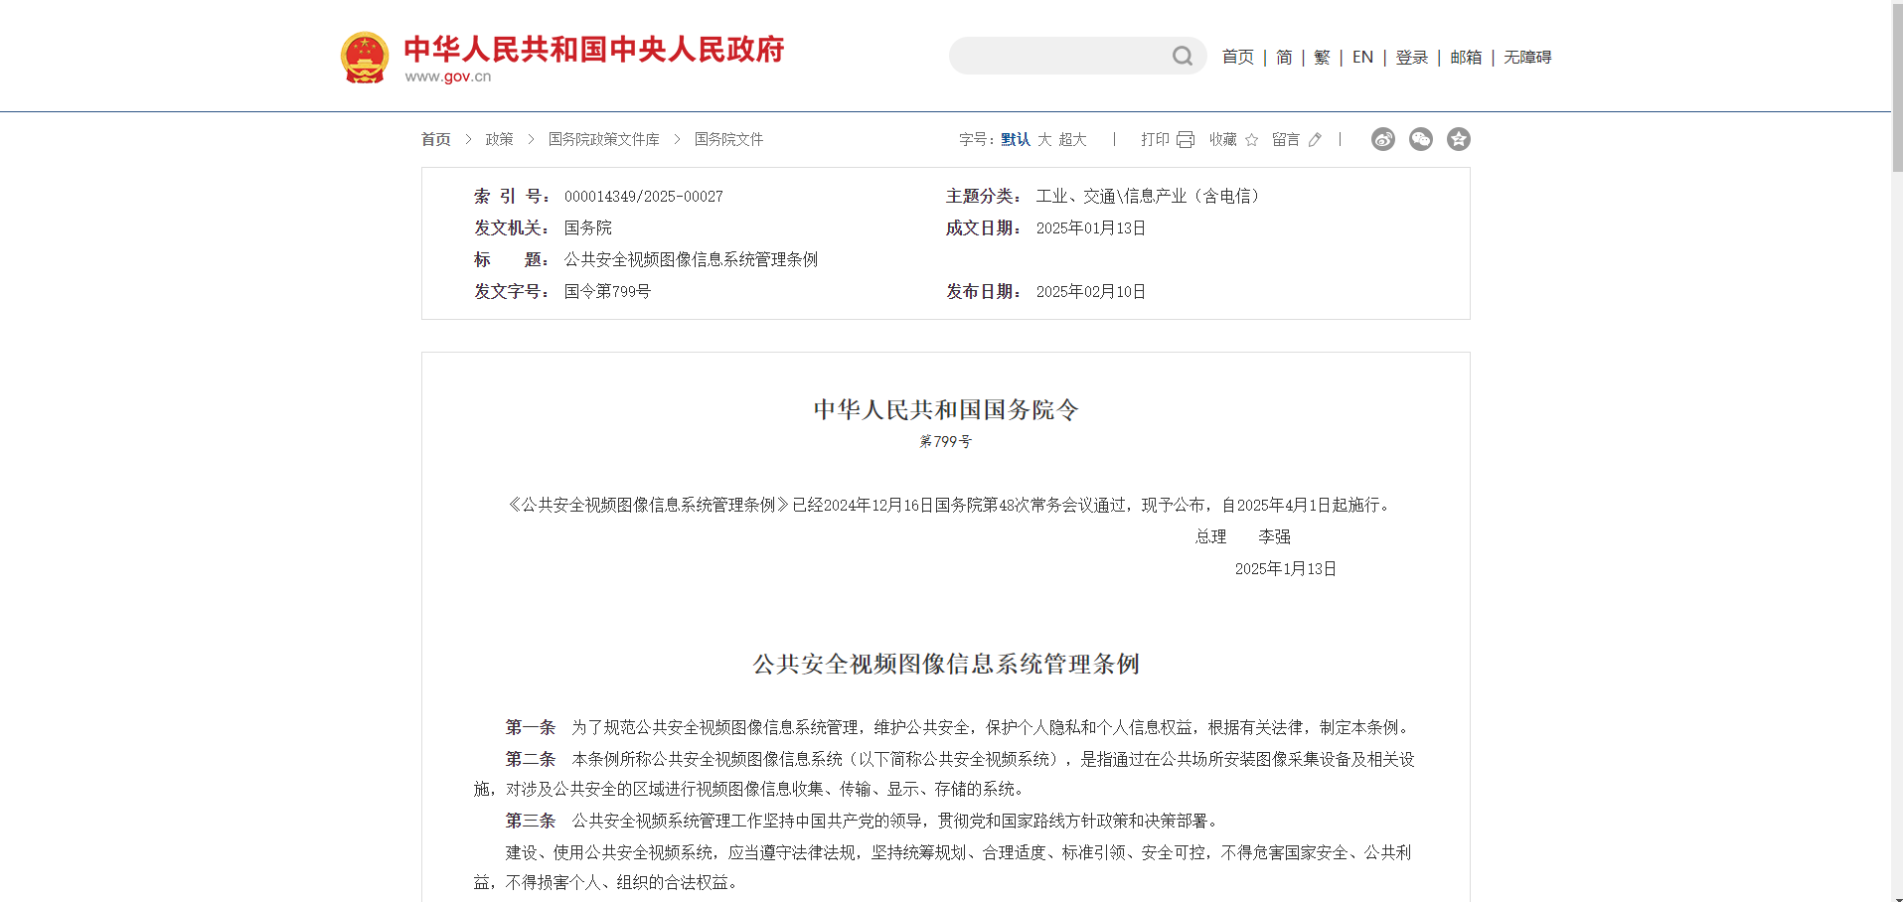The width and height of the screenshot is (1903, 902).
Task: Click the pencil message icon
Action: click(1315, 140)
